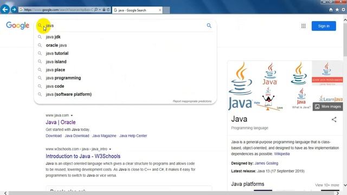Open address bar autocomplete dropdown arrow

coord(100,10)
